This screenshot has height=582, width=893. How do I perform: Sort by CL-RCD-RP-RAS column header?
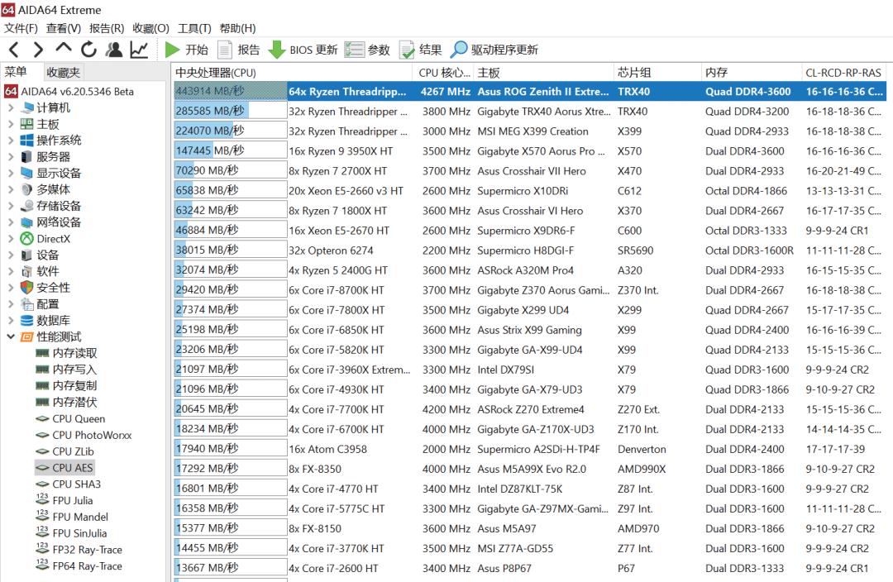[x=844, y=72]
